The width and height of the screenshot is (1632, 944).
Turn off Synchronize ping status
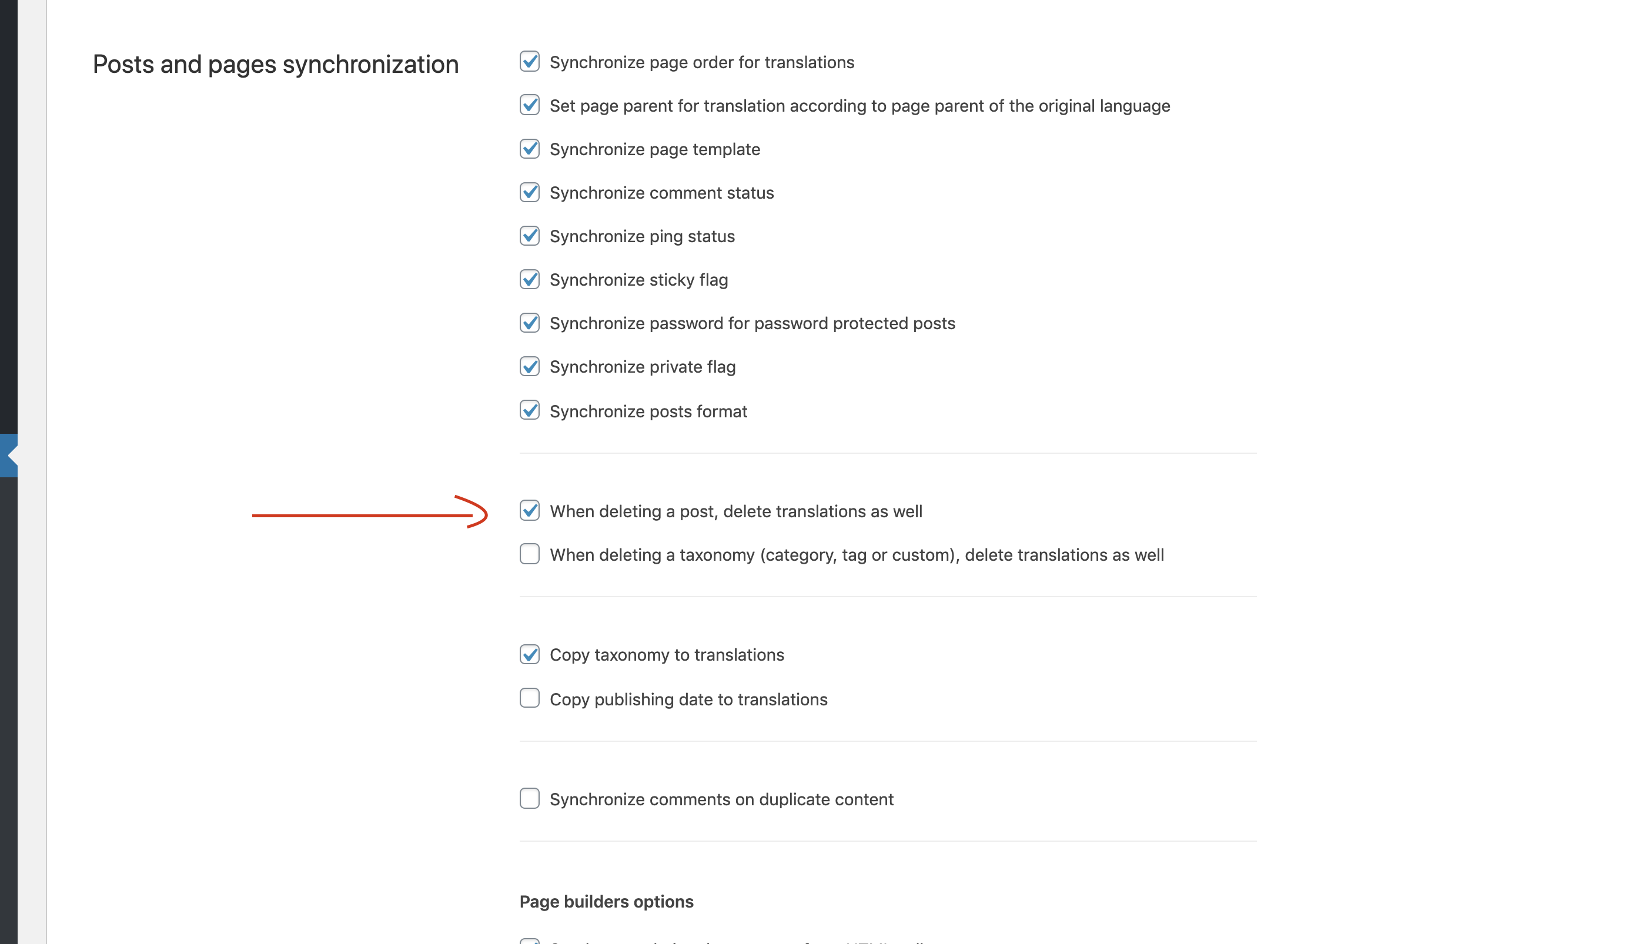point(529,236)
